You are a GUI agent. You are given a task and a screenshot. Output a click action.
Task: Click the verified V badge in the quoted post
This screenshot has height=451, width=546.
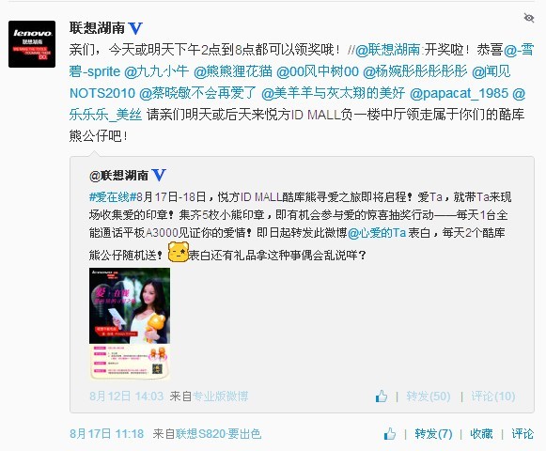159,175
